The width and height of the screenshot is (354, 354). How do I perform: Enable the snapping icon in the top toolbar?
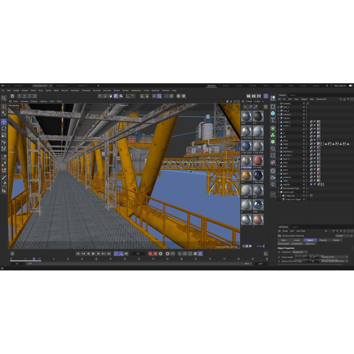(142, 96)
